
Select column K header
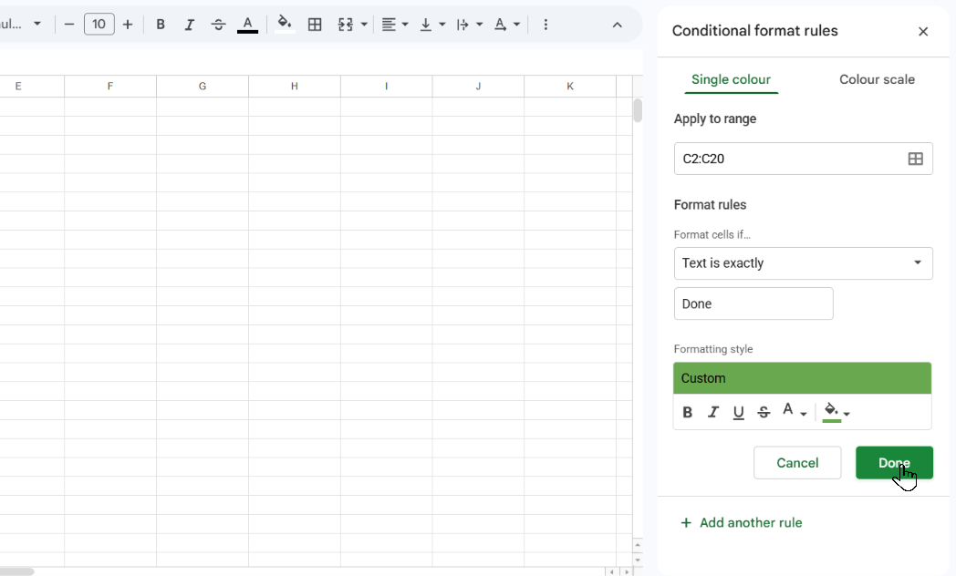(570, 87)
